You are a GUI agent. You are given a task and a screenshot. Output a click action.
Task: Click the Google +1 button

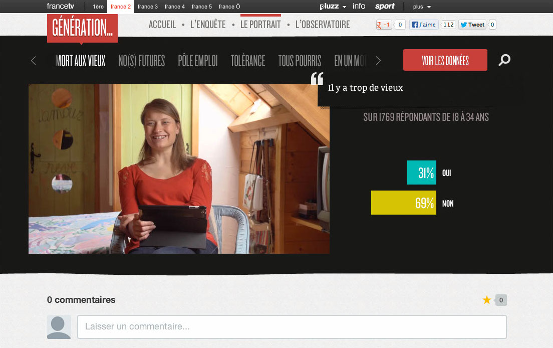(383, 25)
